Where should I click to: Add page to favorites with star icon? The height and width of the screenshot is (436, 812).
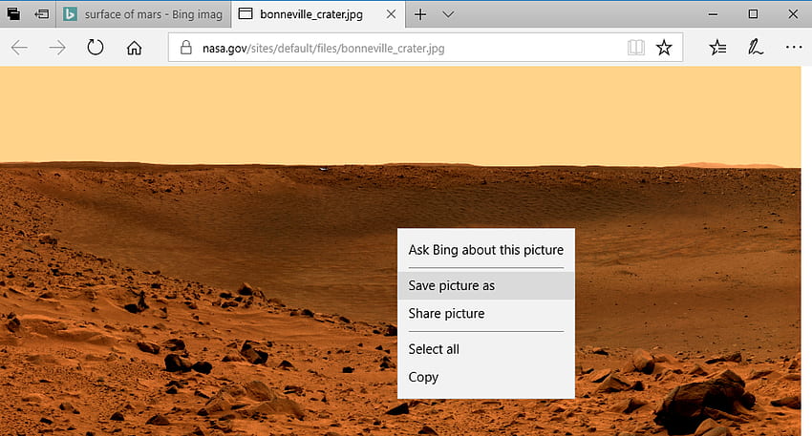(664, 48)
